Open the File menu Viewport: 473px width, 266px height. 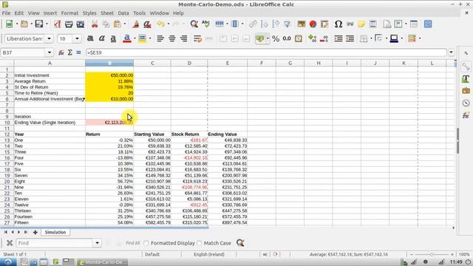click(6, 13)
